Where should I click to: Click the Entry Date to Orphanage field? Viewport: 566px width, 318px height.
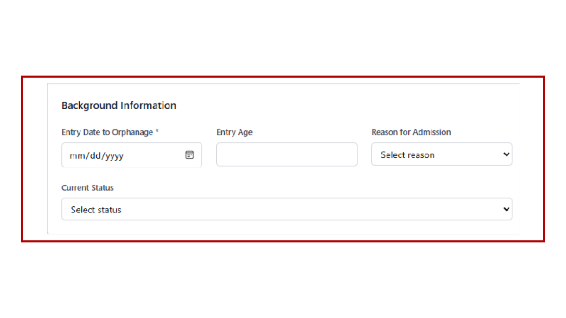tap(131, 155)
